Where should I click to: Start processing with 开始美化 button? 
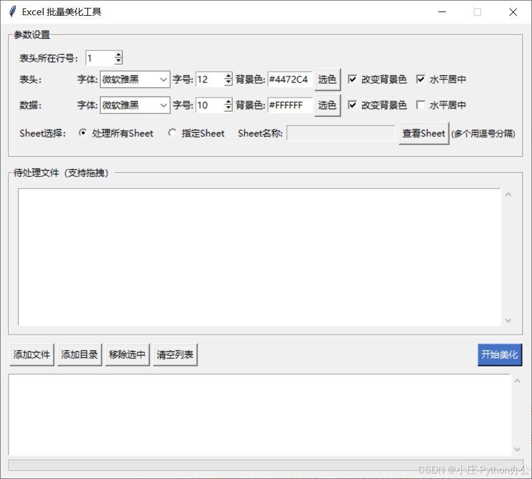point(499,355)
